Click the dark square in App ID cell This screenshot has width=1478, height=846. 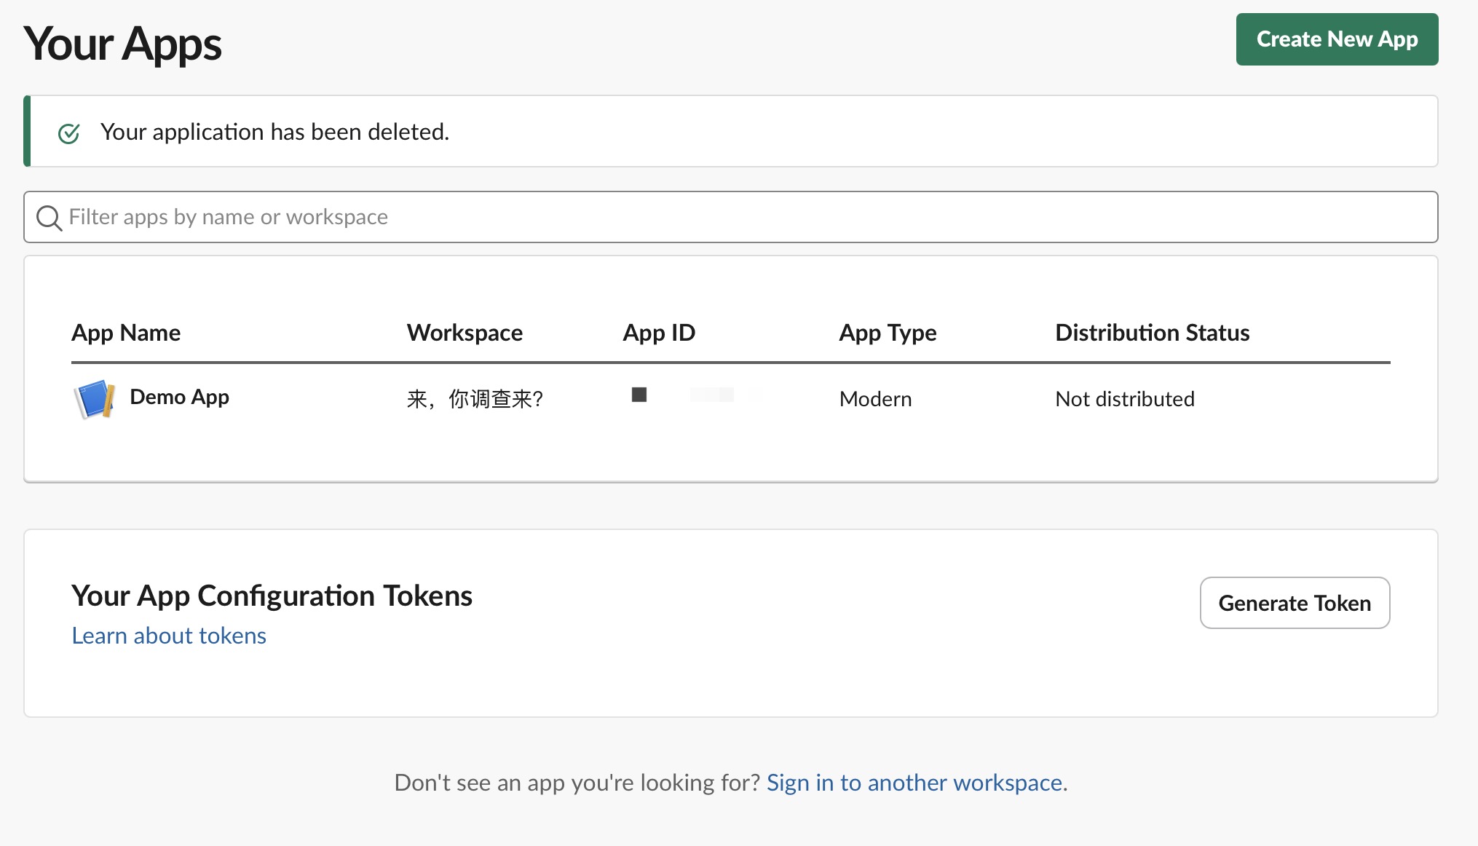[639, 395]
